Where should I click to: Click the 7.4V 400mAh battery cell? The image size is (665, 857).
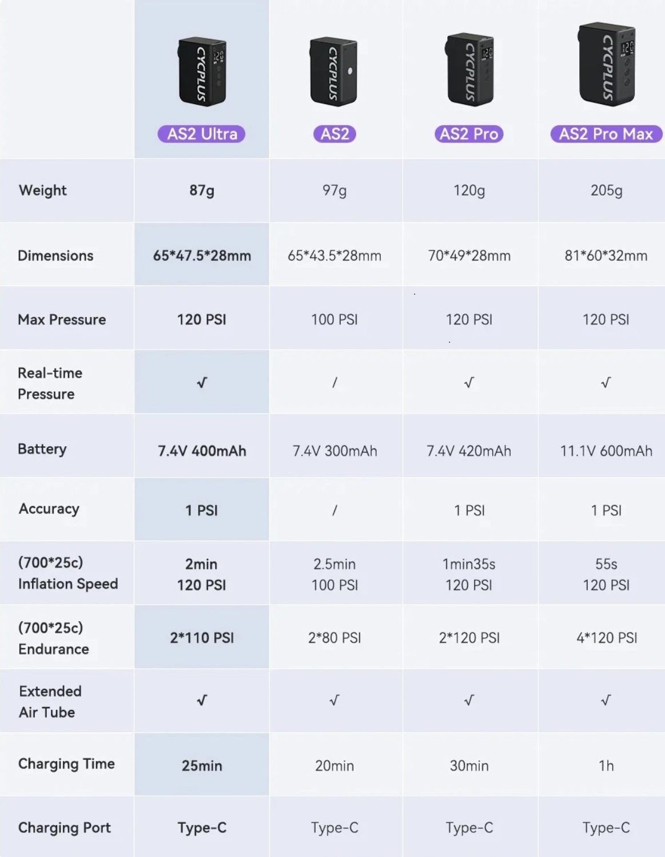[x=202, y=451]
